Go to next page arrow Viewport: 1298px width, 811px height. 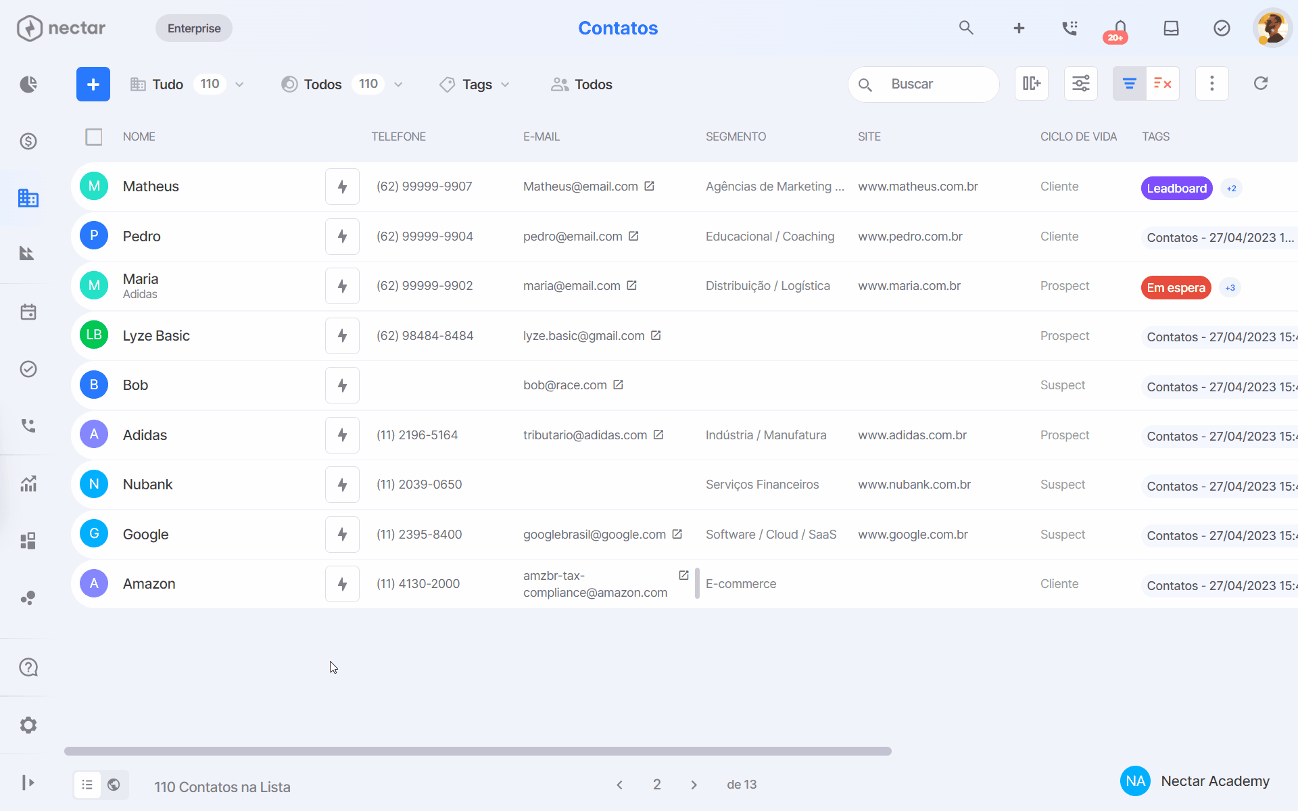click(x=694, y=785)
